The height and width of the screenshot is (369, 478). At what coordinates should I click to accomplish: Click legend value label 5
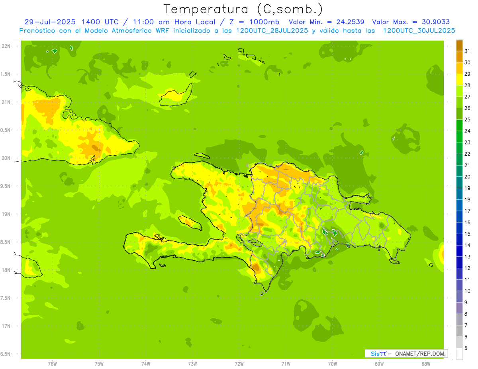click(466, 348)
